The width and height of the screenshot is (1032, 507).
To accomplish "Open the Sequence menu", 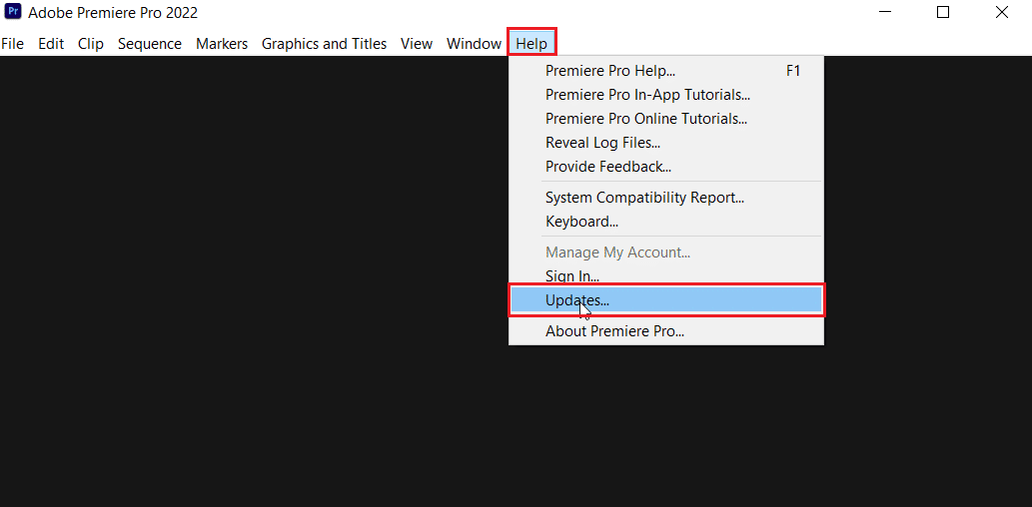I will (x=150, y=44).
